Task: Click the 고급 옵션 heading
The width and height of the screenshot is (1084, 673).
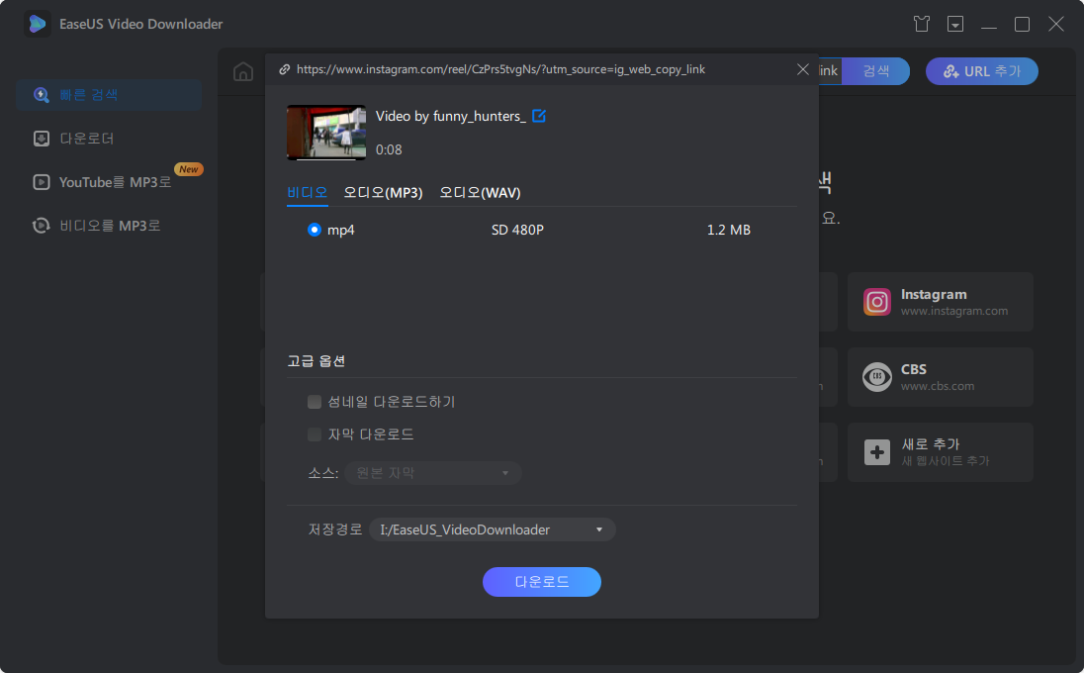Action: pos(316,361)
